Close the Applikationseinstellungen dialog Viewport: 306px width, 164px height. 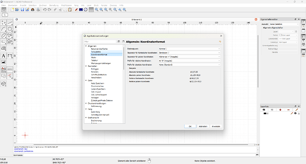click(x=221, y=36)
